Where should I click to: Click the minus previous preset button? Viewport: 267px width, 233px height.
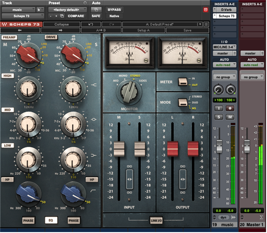pos(51,16)
